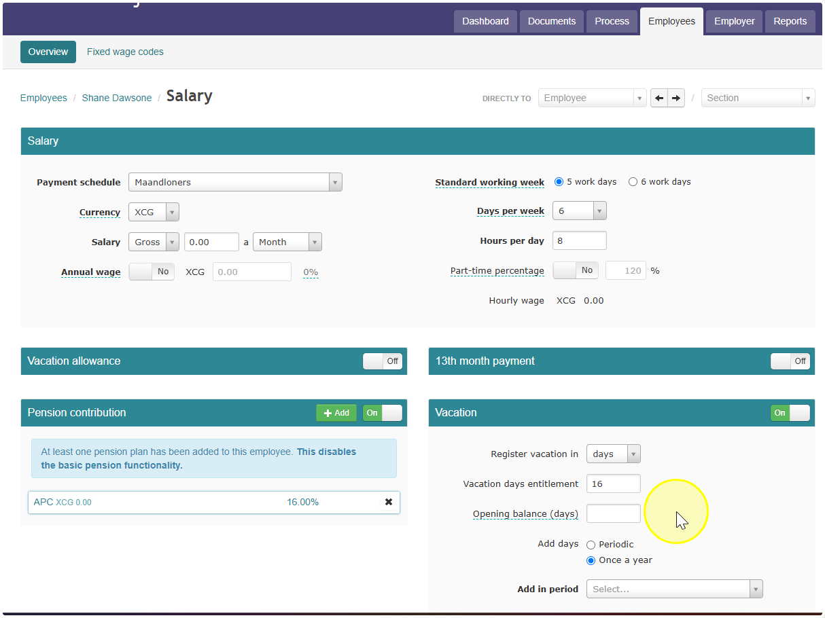Open the Documents tab
825x618 pixels.
point(552,21)
